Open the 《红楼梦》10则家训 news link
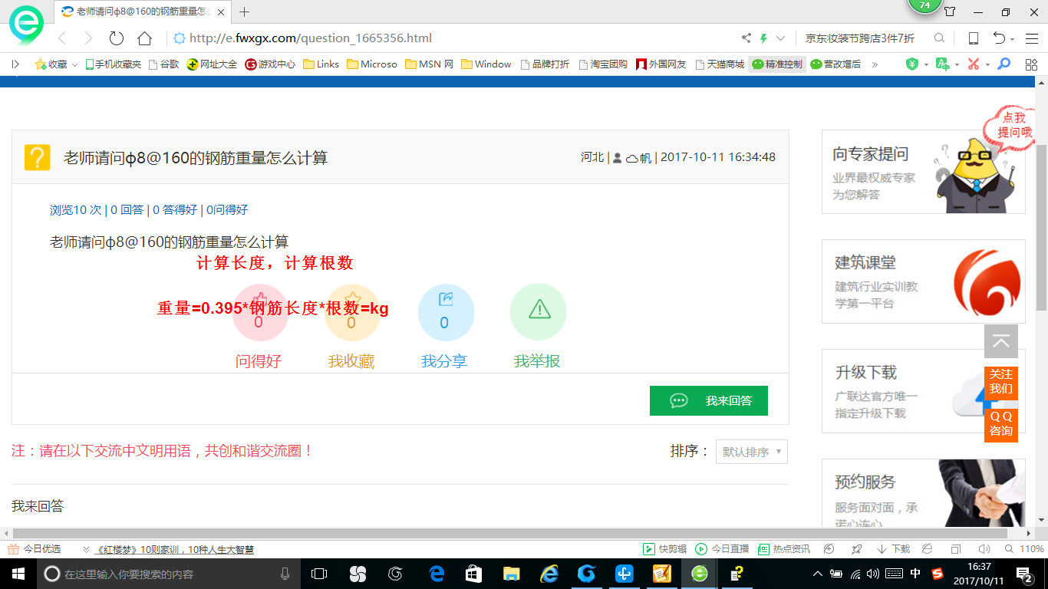Viewport: 1048px width, 589px height. coord(174,549)
